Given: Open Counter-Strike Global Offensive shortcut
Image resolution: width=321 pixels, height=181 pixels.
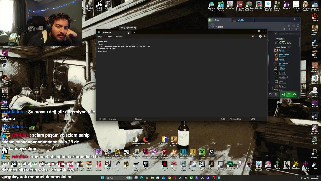Looking at the screenshot, I should [x=174, y=142].
